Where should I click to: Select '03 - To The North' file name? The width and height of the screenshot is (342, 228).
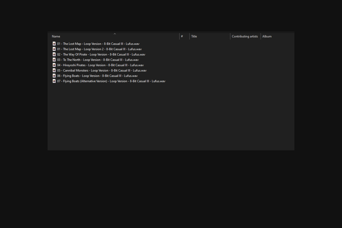pos(98,60)
